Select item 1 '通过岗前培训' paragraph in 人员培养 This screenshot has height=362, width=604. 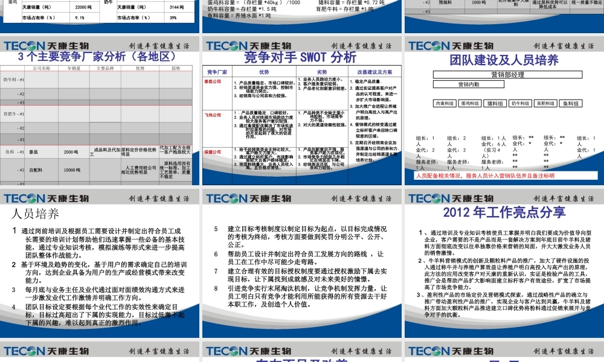98,243
